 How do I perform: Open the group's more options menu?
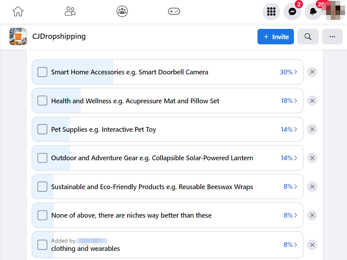(332, 37)
